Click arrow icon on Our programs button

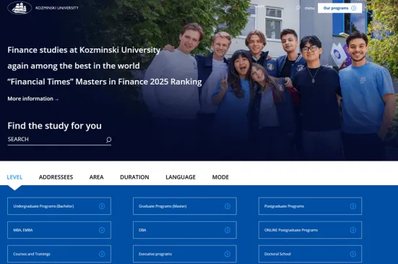click(354, 8)
